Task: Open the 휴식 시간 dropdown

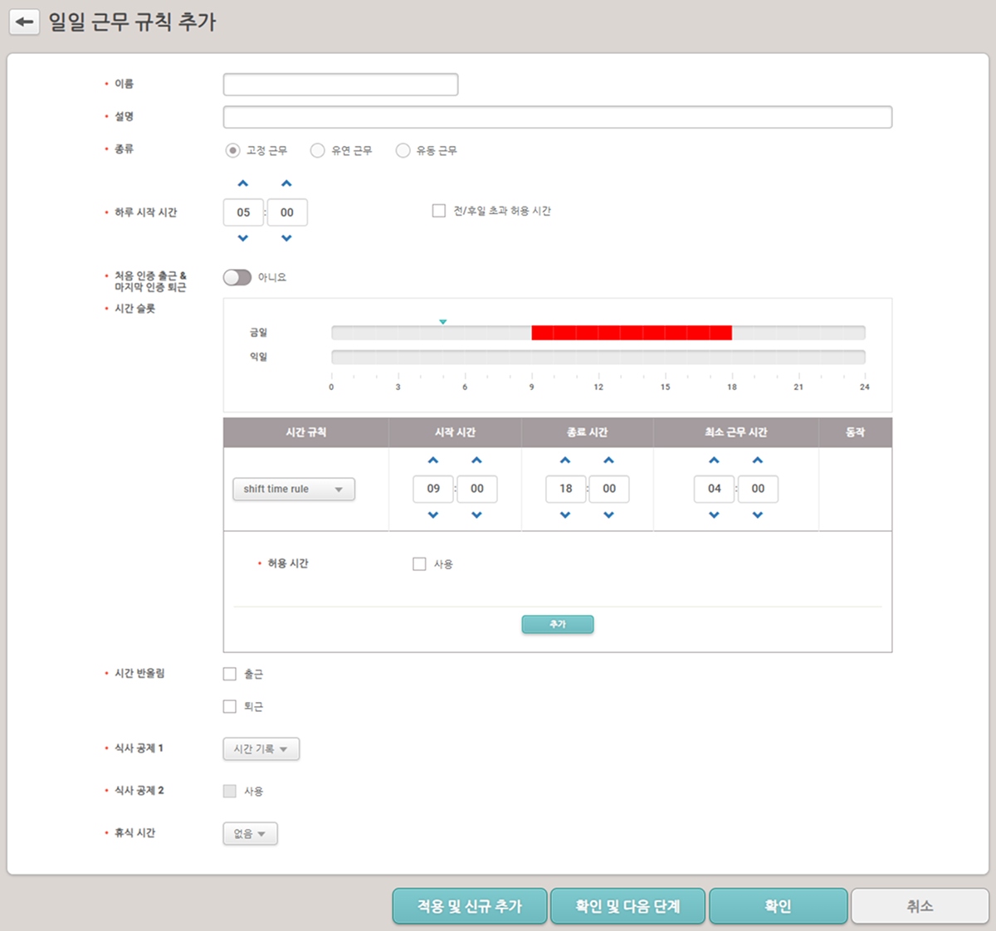Action: point(250,834)
